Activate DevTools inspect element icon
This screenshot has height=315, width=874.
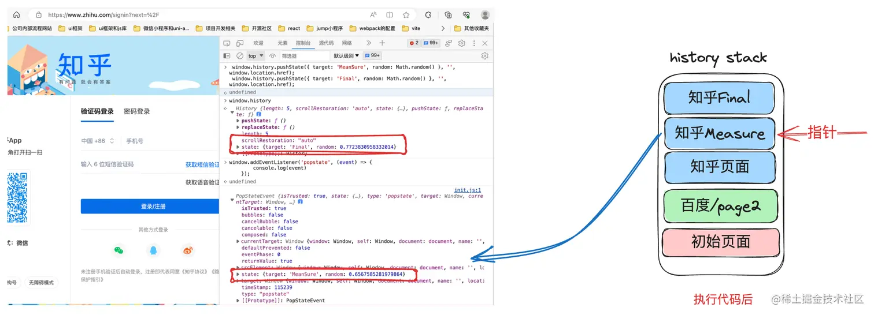pos(227,43)
